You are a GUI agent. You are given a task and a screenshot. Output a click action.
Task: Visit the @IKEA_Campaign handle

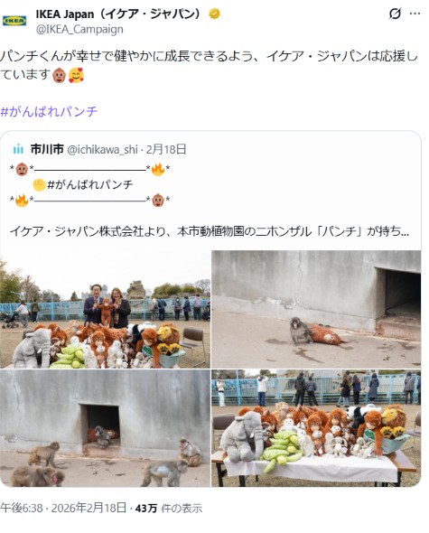coord(79,29)
